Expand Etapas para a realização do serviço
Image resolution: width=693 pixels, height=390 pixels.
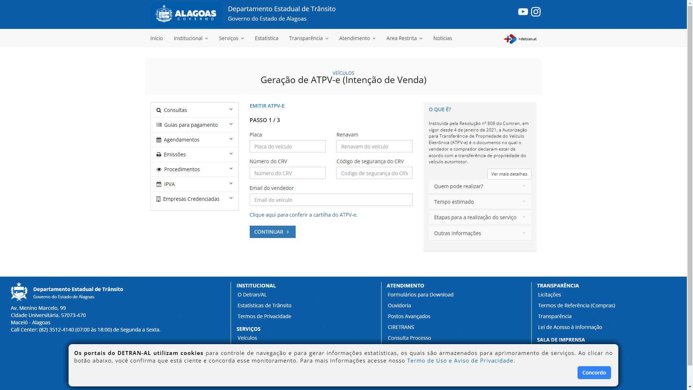pos(479,217)
